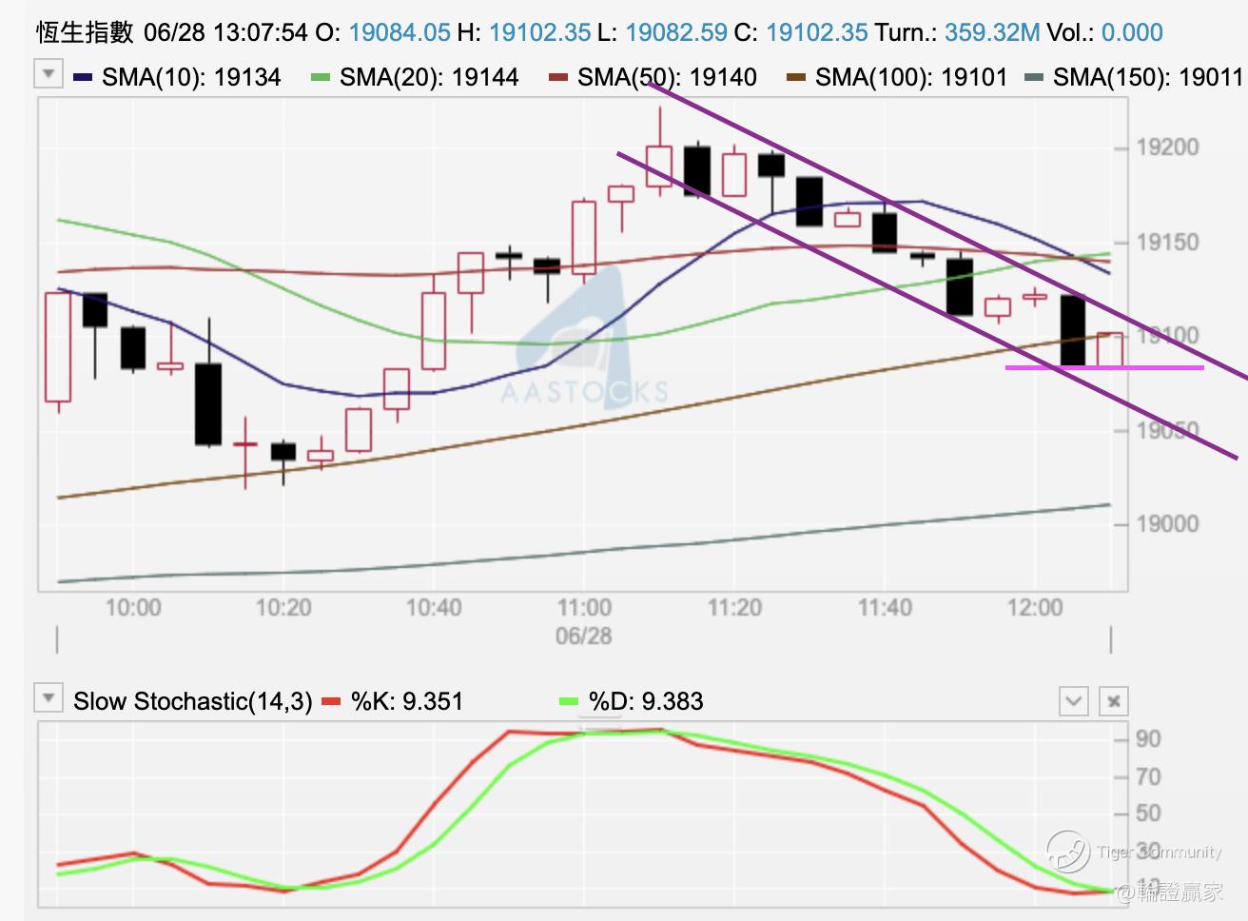Click the SMA(150) gray color swatch
Viewport: 1248px width, 921px height.
click(1034, 77)
